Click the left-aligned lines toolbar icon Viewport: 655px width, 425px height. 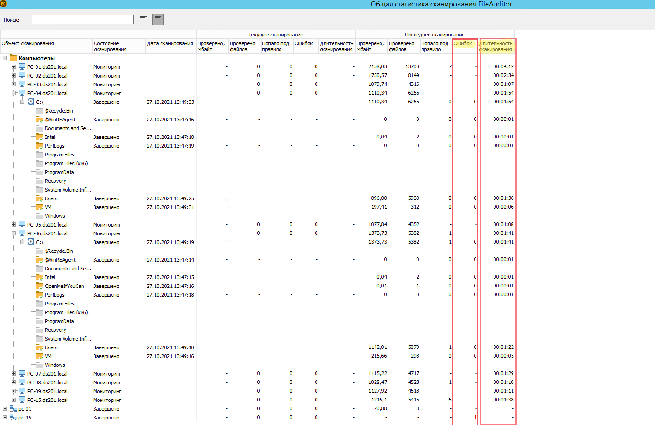click(143, 19)
